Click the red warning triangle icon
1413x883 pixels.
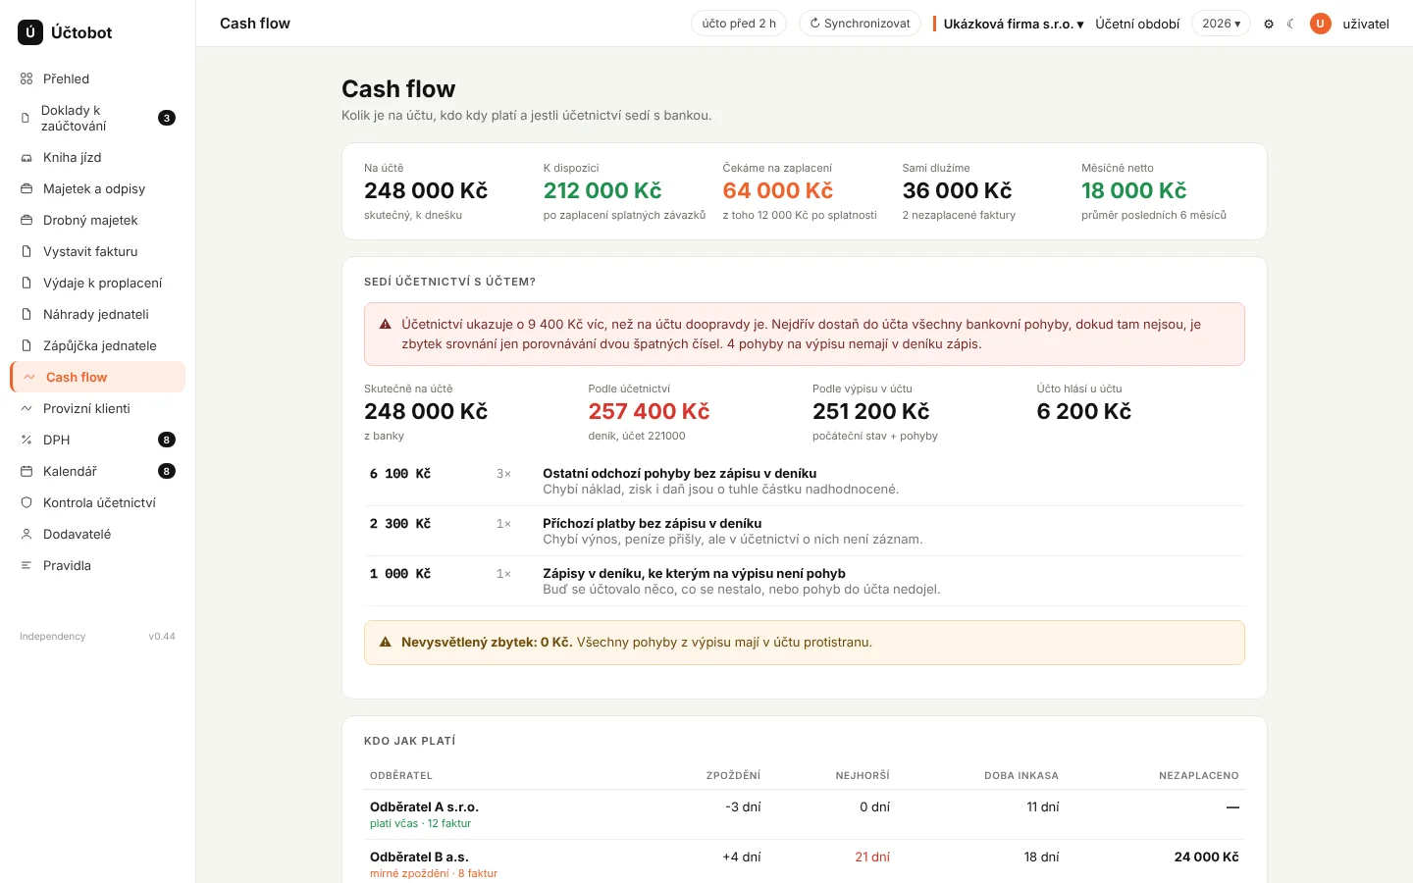[x=386, y=324]
